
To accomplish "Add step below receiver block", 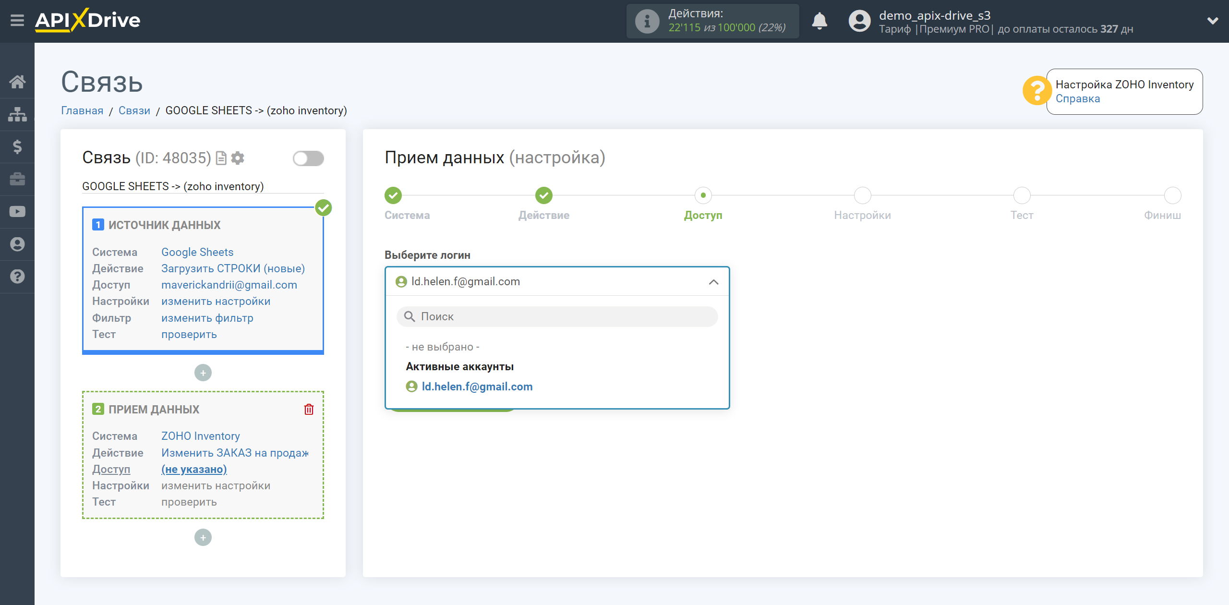I will click(x=203, y=537).
